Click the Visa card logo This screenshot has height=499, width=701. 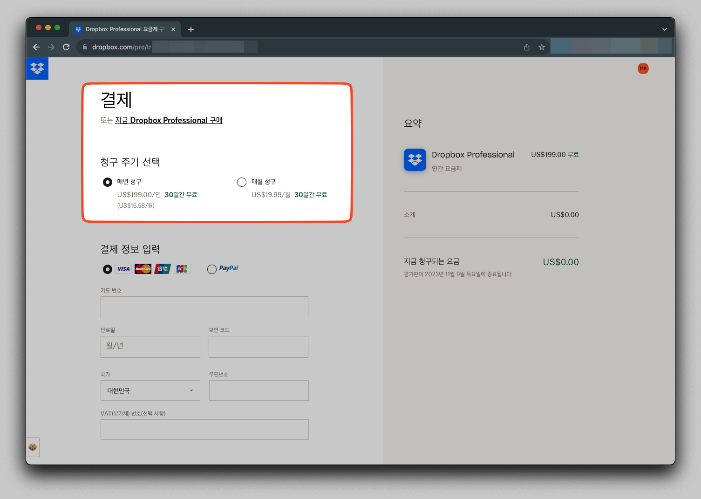[123, 269]
